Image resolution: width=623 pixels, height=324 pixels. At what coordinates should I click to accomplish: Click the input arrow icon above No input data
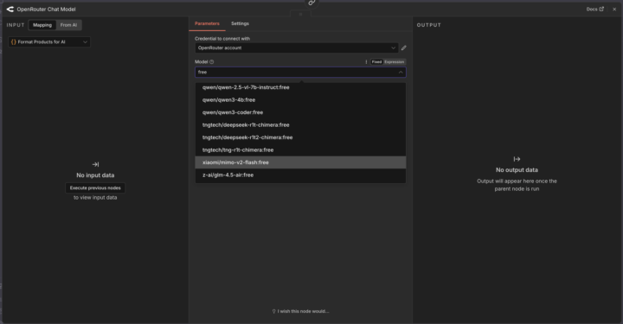coord(95,164)
